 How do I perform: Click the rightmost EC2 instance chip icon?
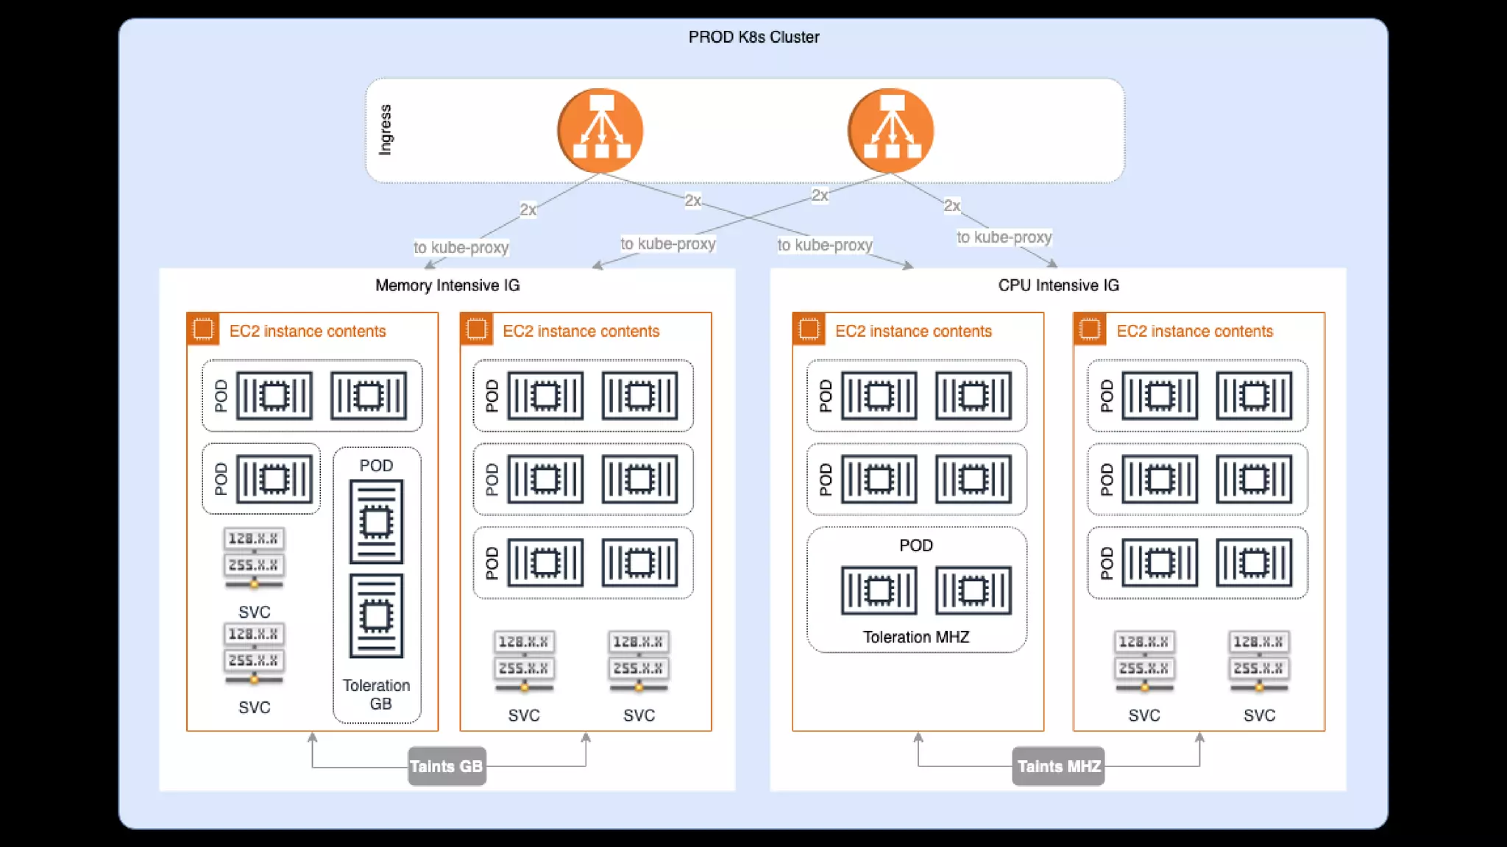coord(1090,329)
